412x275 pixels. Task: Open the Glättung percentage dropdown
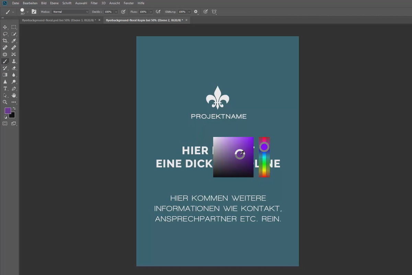tap(189, 12)
